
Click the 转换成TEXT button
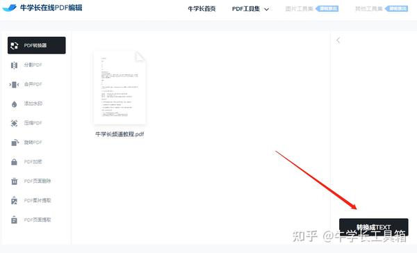374,227
